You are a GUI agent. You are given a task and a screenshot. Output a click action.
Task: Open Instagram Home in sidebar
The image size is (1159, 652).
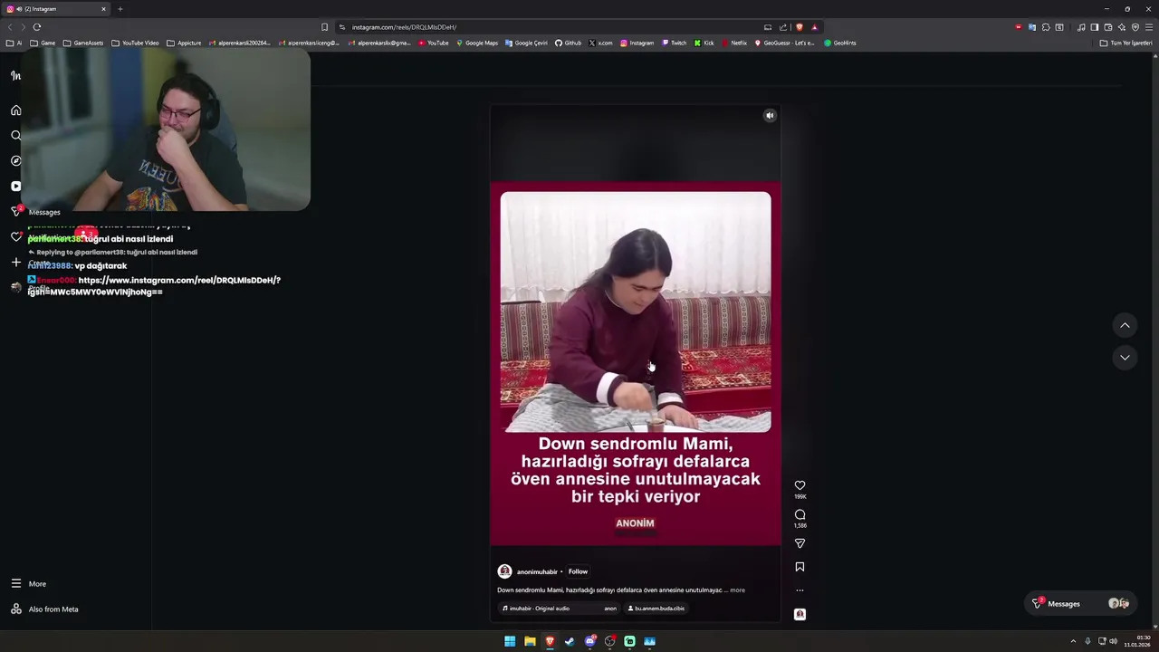click(15, 110)
